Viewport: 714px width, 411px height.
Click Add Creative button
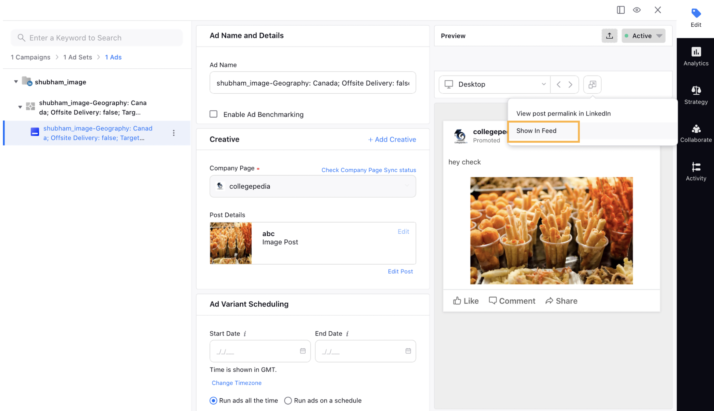(392, 139)
